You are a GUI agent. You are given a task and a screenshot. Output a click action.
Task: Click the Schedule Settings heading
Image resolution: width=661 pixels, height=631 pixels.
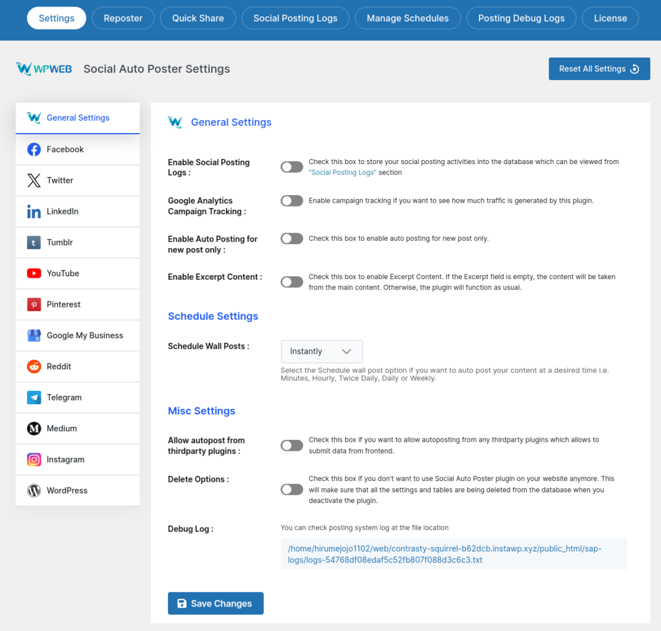(213, 316)
